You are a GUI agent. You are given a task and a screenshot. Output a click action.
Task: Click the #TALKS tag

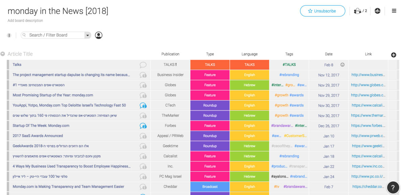click(289, 65)
